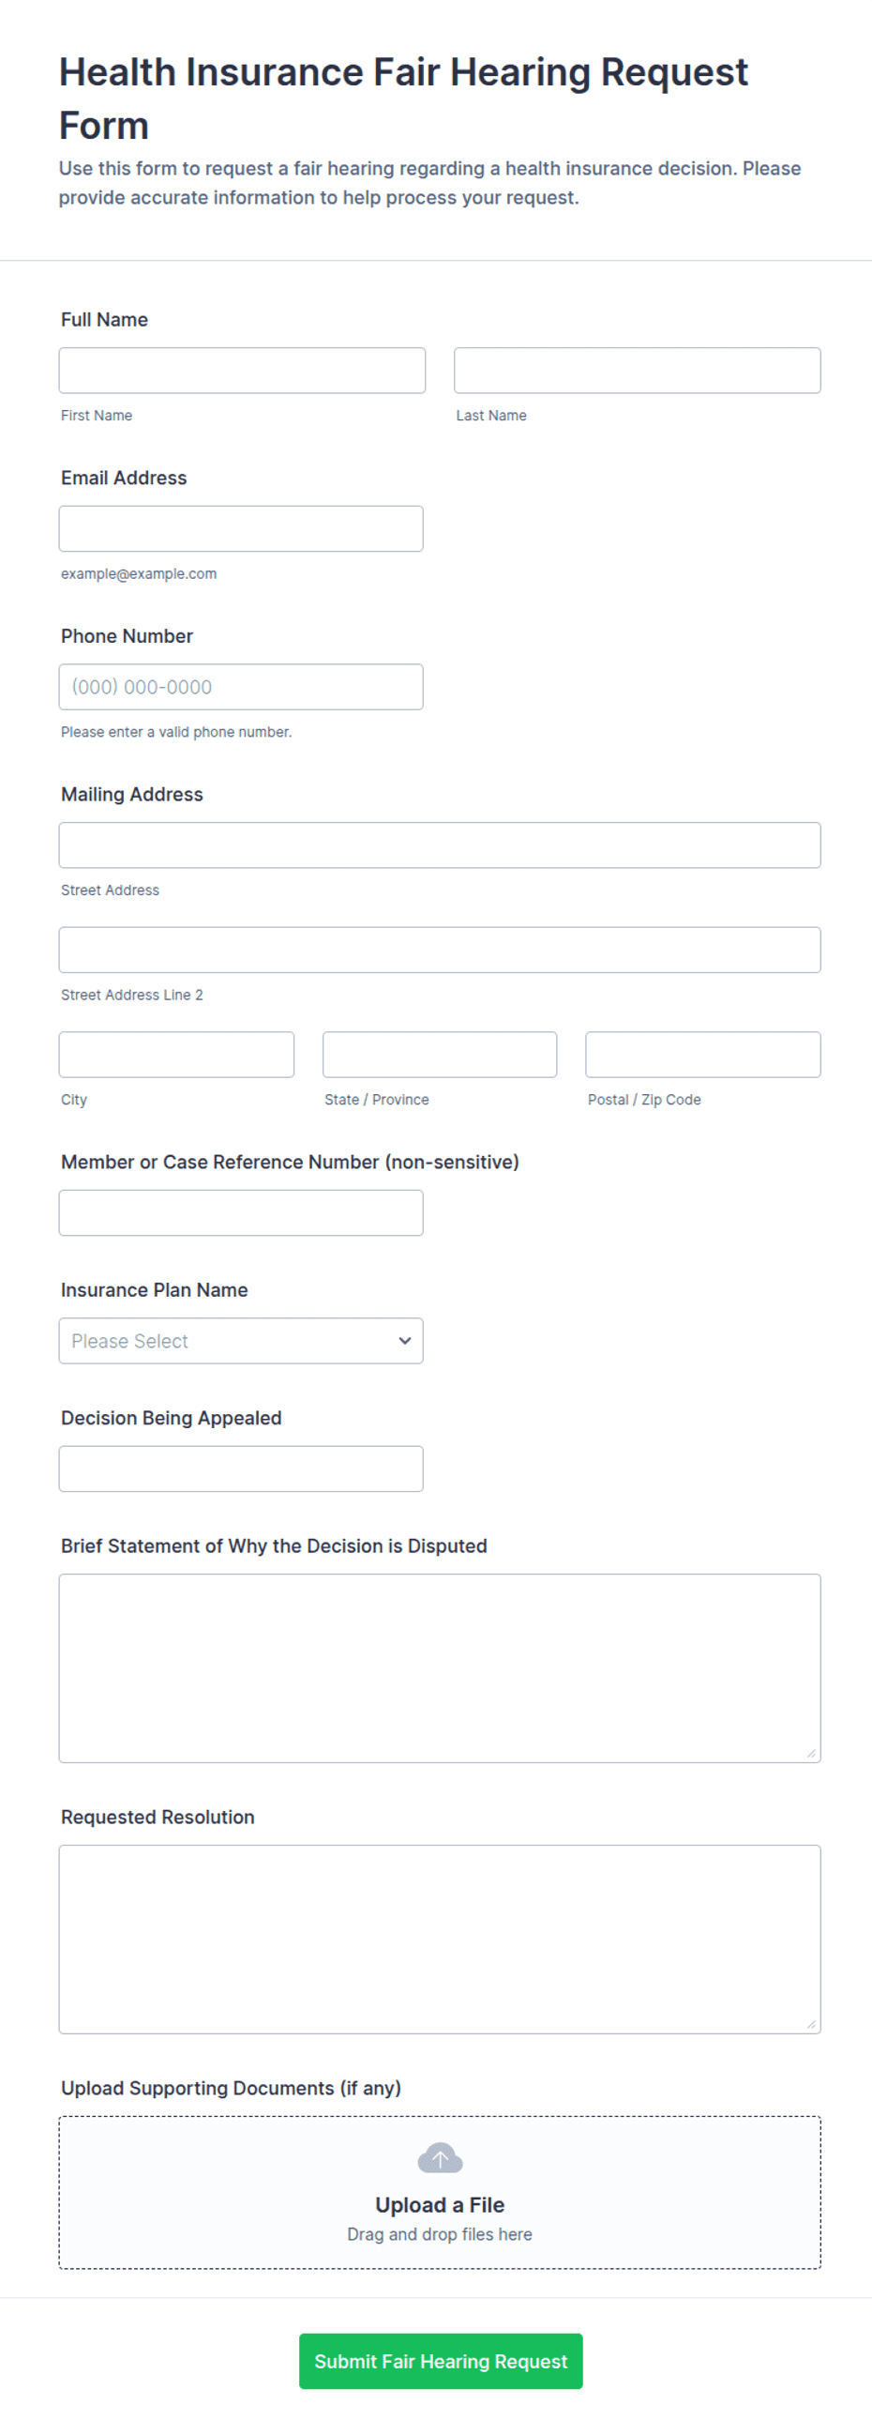Image resolution: width=872 pixels, height=2435 pixels.
Task: Click the Phone Number input box
Action: (241, 686)
